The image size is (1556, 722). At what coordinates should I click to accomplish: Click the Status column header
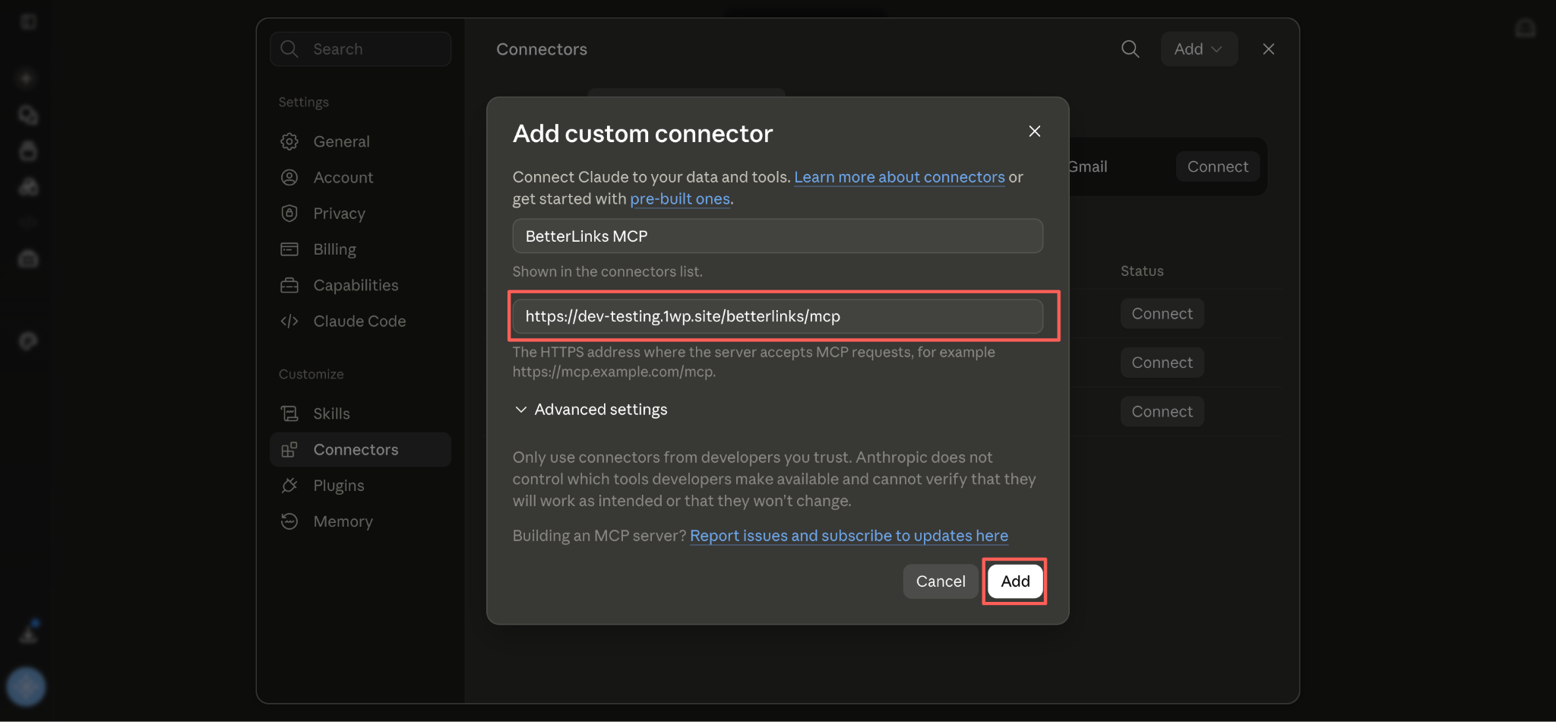click(x=1142, y=271)
